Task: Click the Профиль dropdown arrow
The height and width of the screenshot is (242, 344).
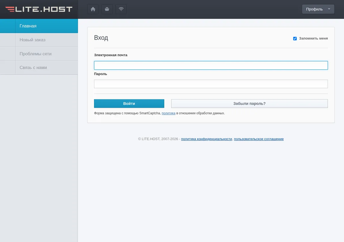Action: pyautogui.click(x=329, y=9)
